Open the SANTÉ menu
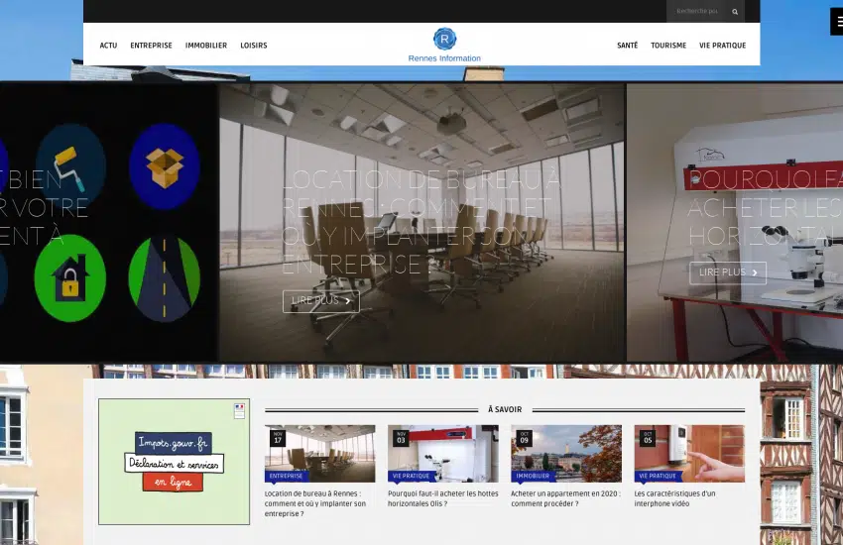This screenshot has height=545, width=843. [x=627, y=46]
